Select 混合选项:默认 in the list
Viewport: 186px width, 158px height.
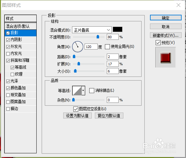[x=20, y=26]
